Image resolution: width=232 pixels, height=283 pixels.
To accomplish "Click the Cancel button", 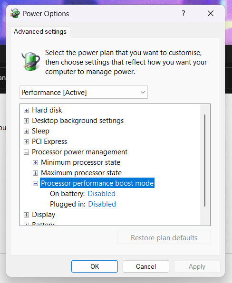I will (146, 266).
